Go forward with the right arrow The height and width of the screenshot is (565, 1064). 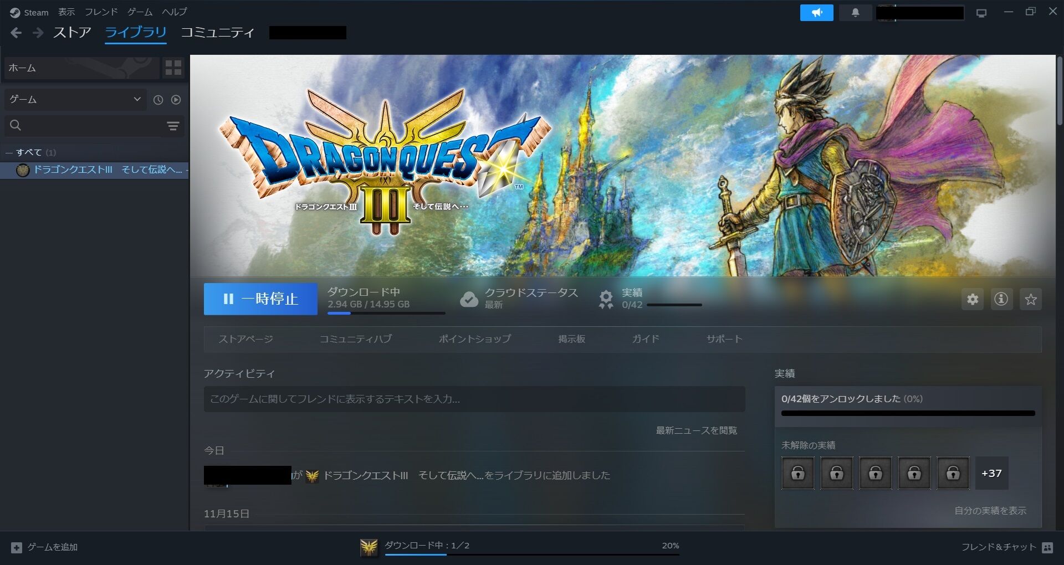click(38, 33)
